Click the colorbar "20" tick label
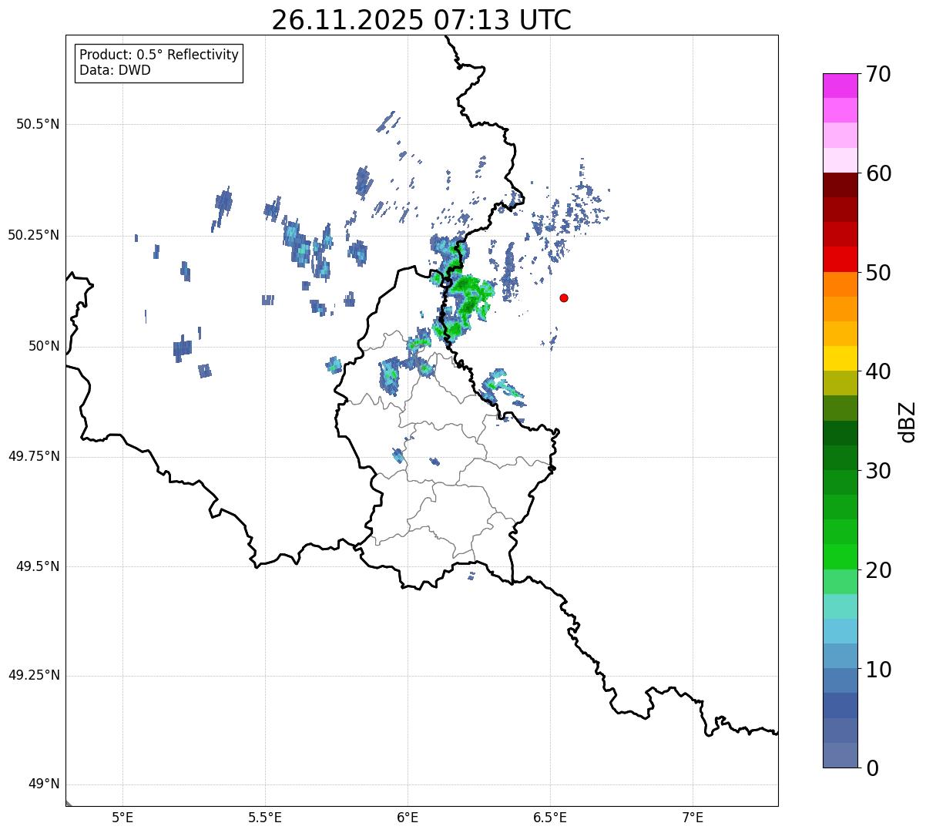The image size is (926, 833). [x=879, y=570]
